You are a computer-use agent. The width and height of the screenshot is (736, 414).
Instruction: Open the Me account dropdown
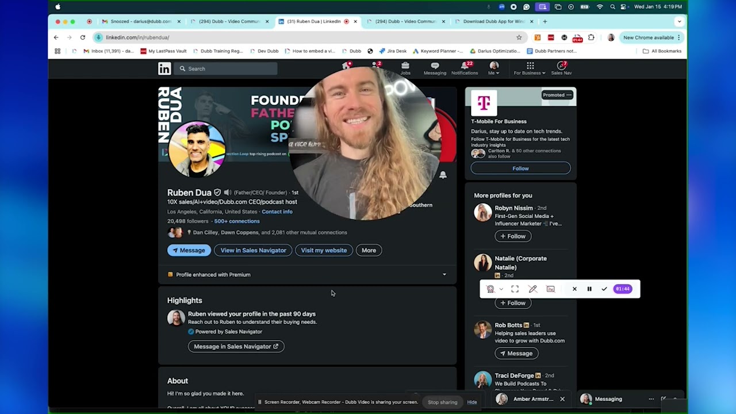tap(494, 68)
